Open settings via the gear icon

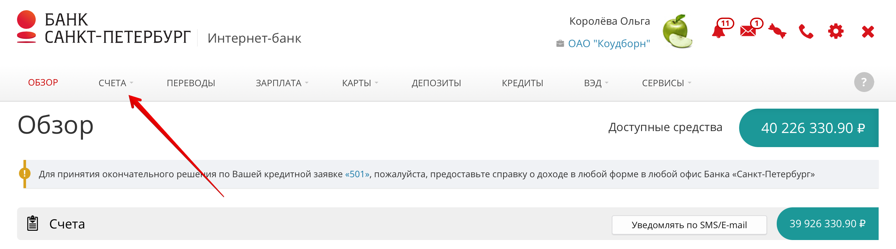click(x=836, y=31)
